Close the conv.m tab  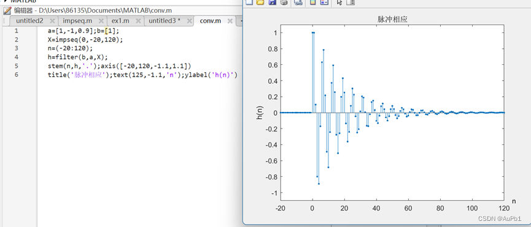(230, 21)
